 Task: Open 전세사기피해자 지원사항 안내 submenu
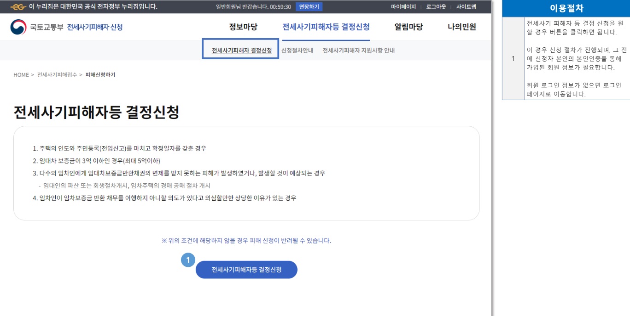[358, 51]
